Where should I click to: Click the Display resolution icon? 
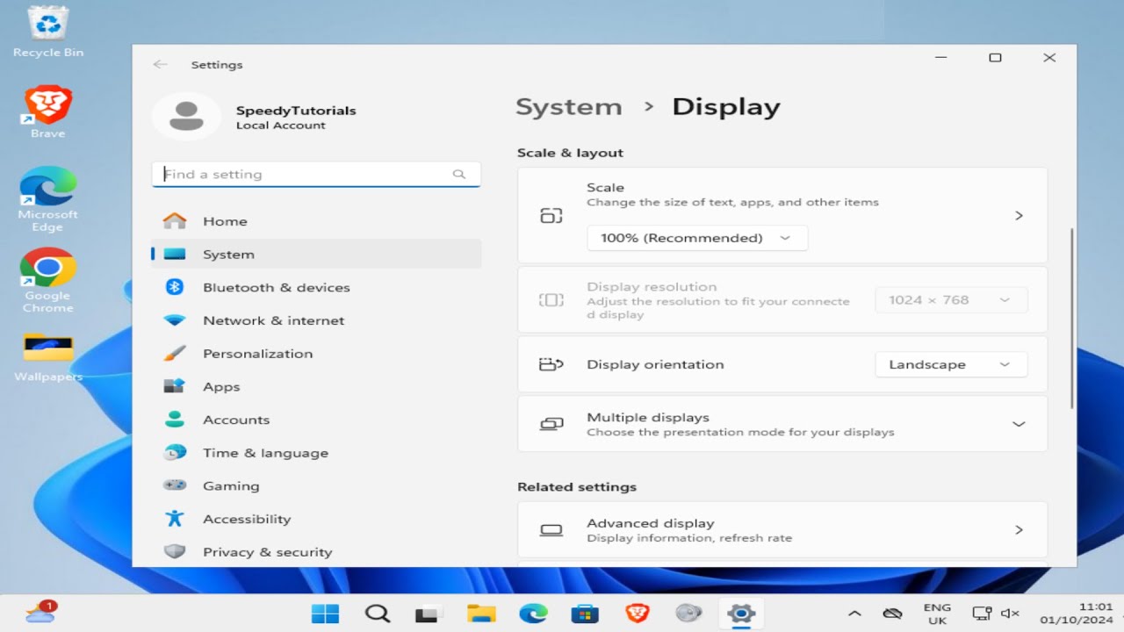click(x=551, y=300)
